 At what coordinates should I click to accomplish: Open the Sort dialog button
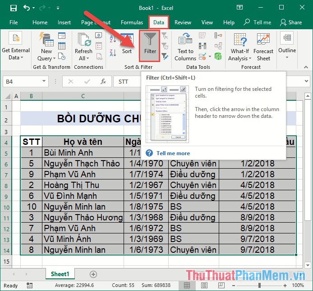coord(127,44)
